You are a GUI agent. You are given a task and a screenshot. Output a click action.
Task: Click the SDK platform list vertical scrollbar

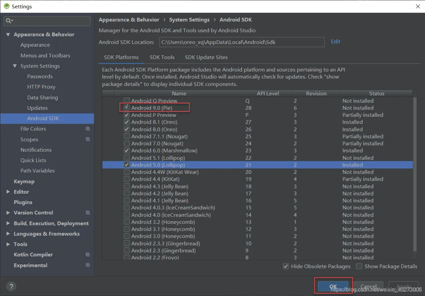pos(415,172)
